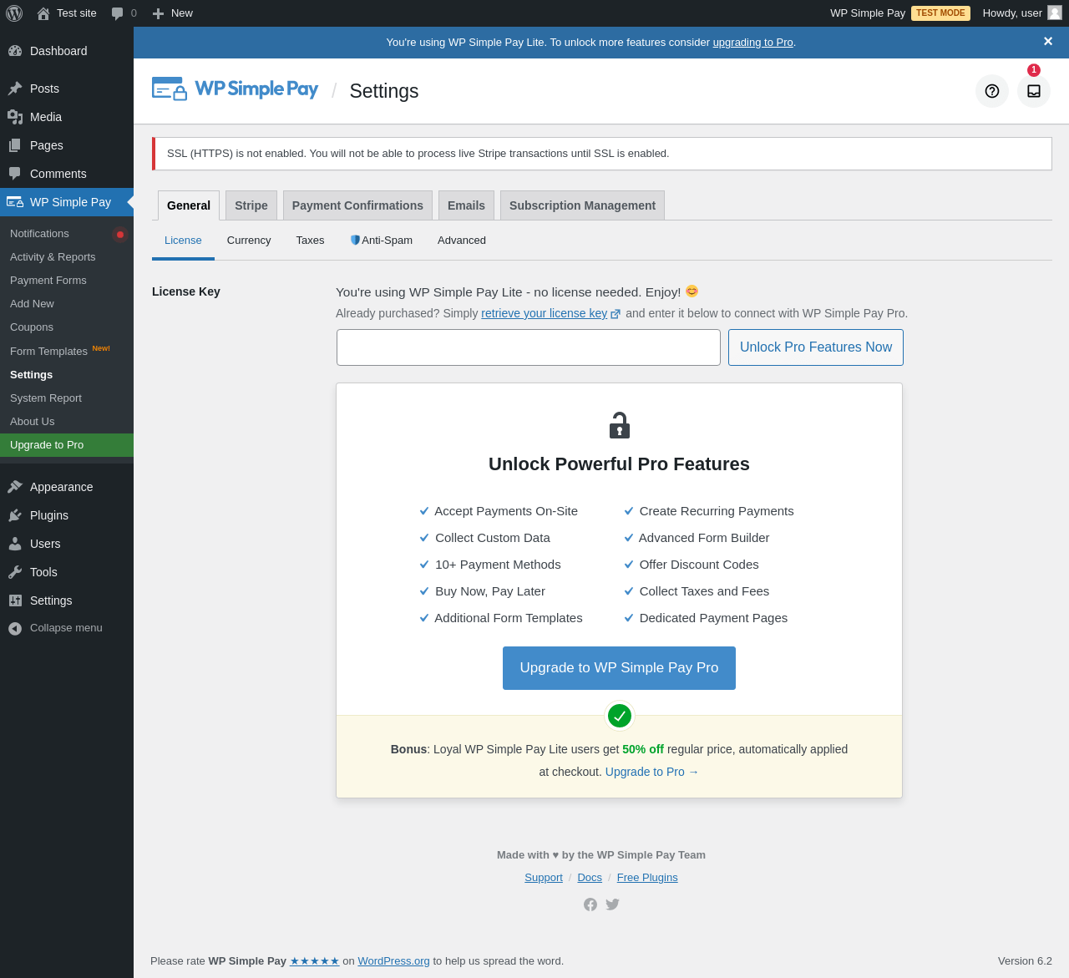Click the Dashboard gauge icon
1069x978 pixels.
15,51
